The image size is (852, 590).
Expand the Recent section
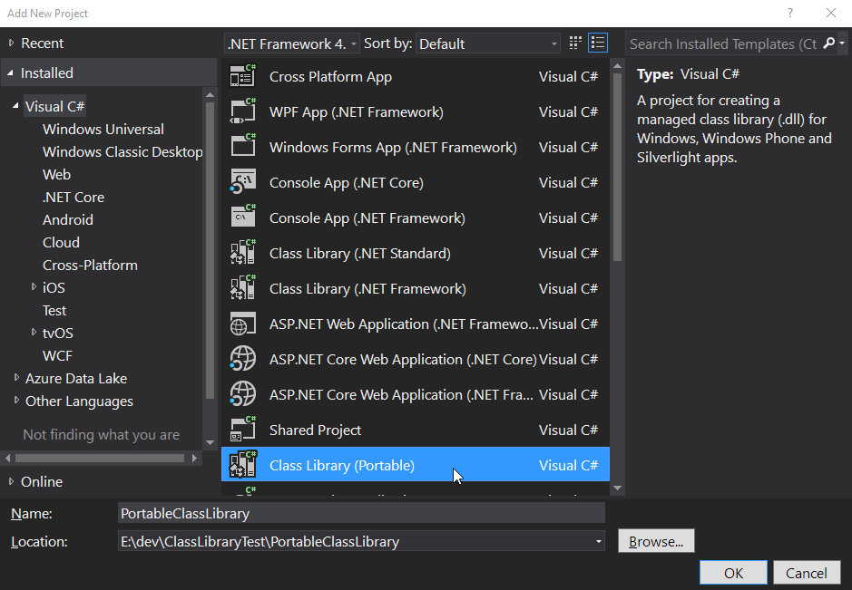[11, 43]
